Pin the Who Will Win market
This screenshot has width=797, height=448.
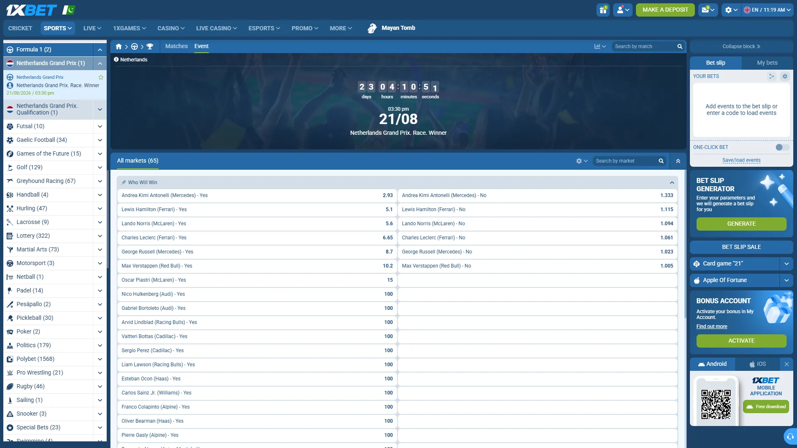click(x=123, y=183)
